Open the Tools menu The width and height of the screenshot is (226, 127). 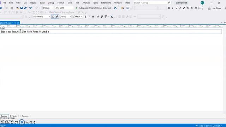[95, 3]
